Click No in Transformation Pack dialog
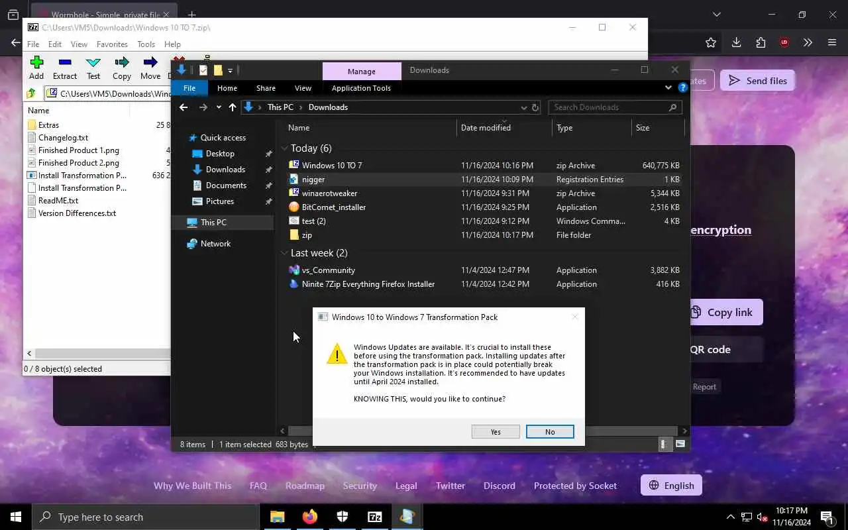Image resolution: width=848 pixels, height=530 pixels. pyautogui.click(x=550, y=432)
